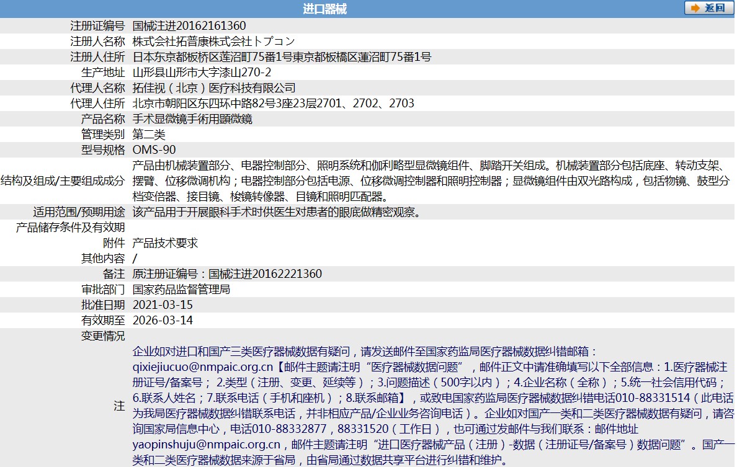The width and height of the screenshot is (737, 467).
Task: Click the 产品名称 label
Action: pos(103,119)
